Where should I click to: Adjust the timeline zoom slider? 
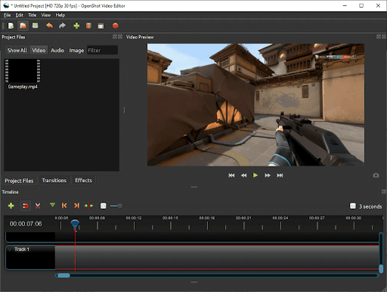[x=120, y=206]
